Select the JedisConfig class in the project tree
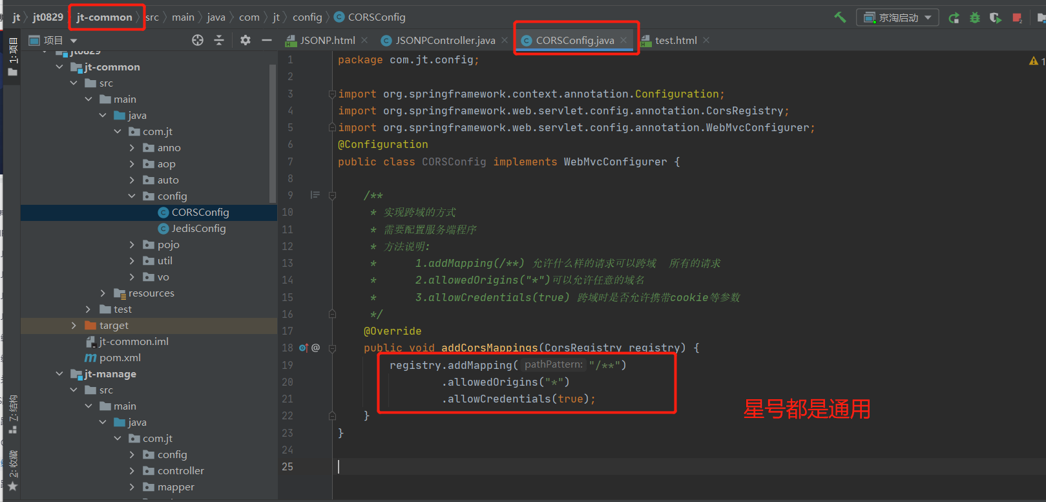Screen dimensions: 1046x502 pos(192,229)
